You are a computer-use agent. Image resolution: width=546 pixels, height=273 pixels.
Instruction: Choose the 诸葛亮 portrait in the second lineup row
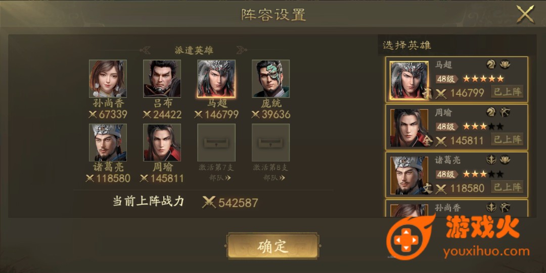(108, 143)
